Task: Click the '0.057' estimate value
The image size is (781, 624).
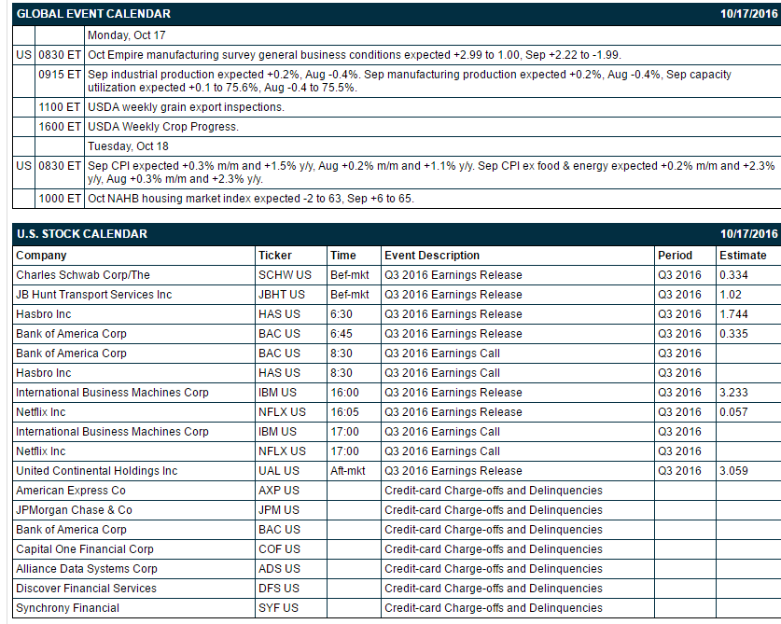Action: [x=733, y=412]
